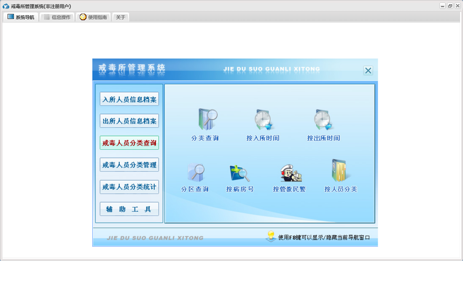The image size is (463, 302).
Task: Open the 按人员分类 binder icon
Action: 340,170
